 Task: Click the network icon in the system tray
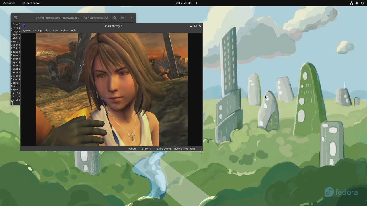tap(352, 3)
